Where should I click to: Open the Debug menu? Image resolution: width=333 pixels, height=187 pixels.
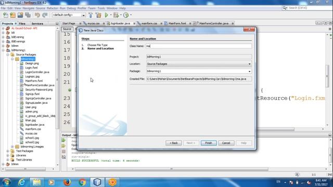[x=71, y=8]
